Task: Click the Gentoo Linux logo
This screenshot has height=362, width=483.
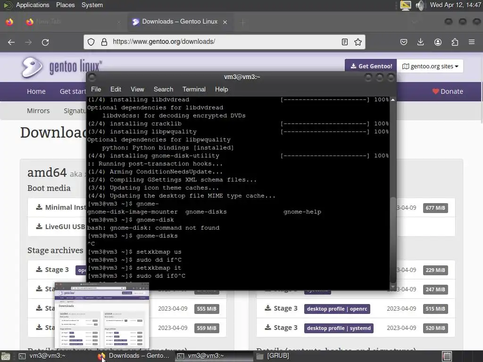Action: (x=61, y=67)
